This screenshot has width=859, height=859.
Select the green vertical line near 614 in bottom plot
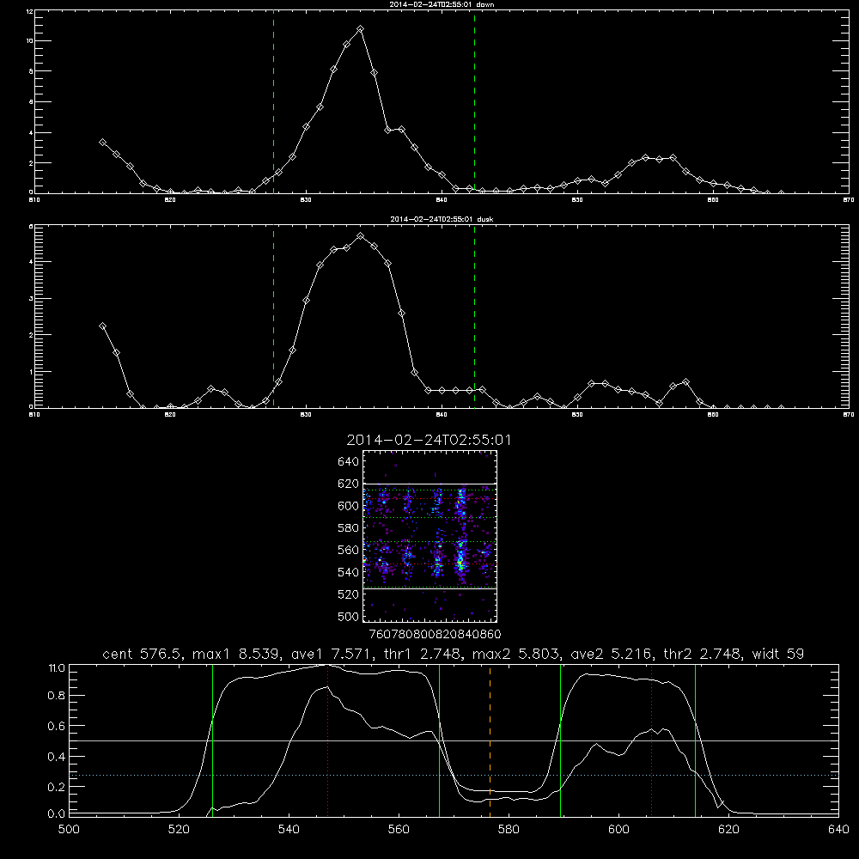point(695,740)
